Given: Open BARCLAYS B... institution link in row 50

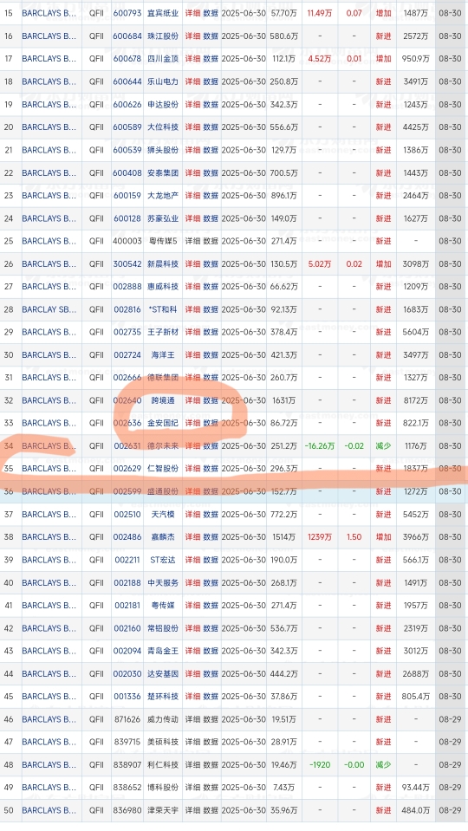Looking at the screenshot, I should pyautogui.click(x=49, y=810).
